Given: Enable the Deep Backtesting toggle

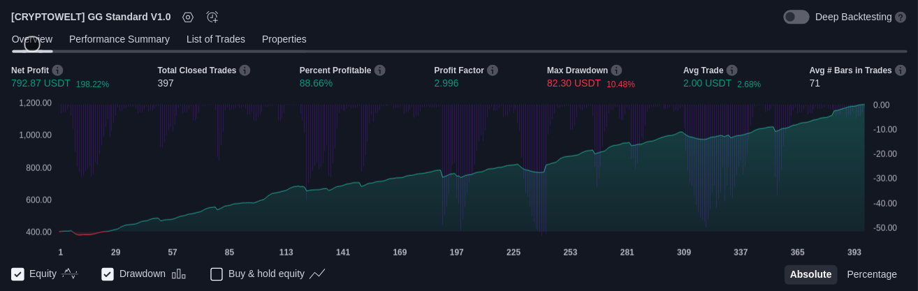Looking at the screenshot, I should coord(796,17).
